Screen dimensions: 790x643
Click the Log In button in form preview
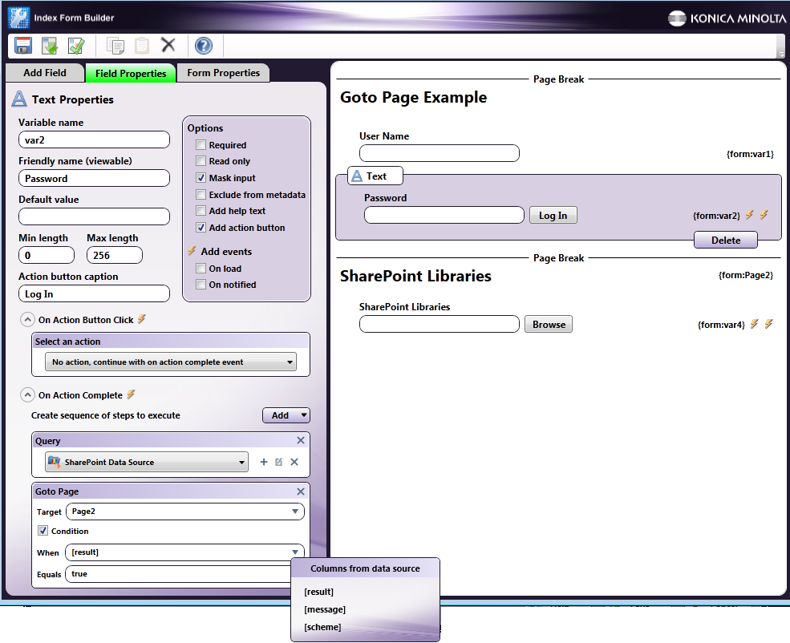point(553,215)
